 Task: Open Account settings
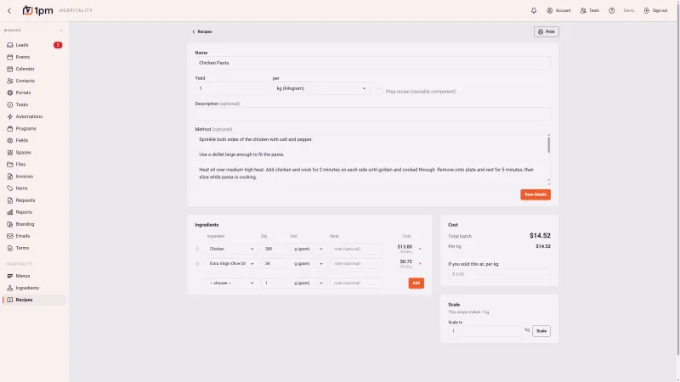[558, 10]
